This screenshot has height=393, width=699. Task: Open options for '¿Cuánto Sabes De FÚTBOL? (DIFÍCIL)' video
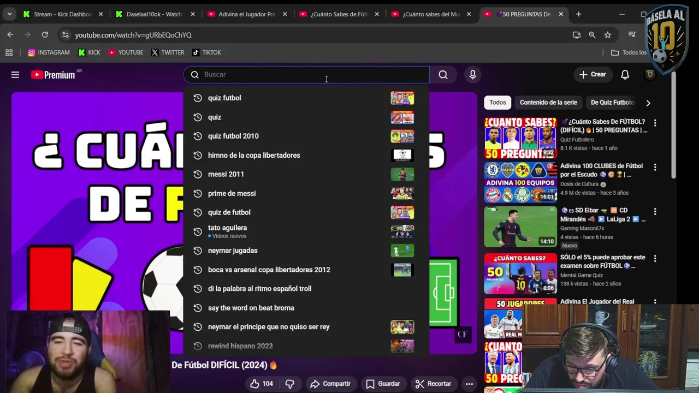click(x=655, y=123)
